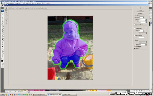The image size is (153, 96).
Task: Open the Fill color dropdown
Action: coord(143,22)
